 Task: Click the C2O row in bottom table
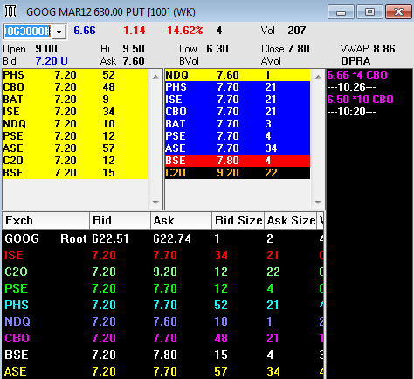click(x=163, y=272)
